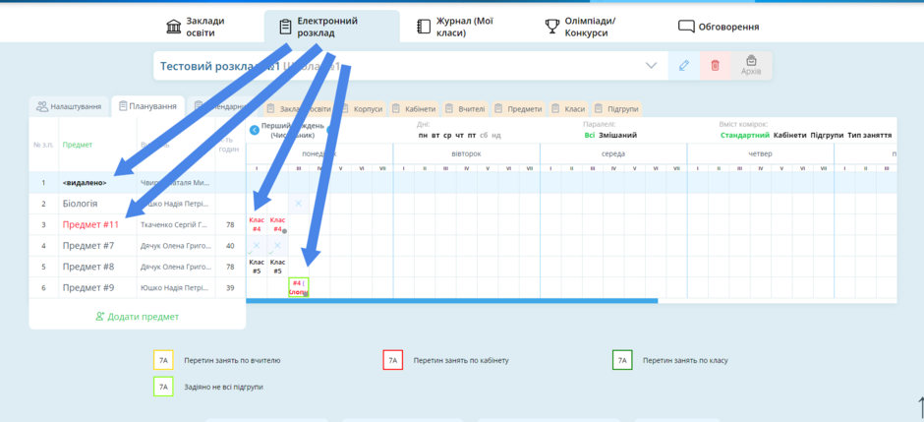The height and width of the screenshot is (422, 924).
Task: Click the Олімпіади/Конкурси trophy icon
Action: tap(552, 27)
